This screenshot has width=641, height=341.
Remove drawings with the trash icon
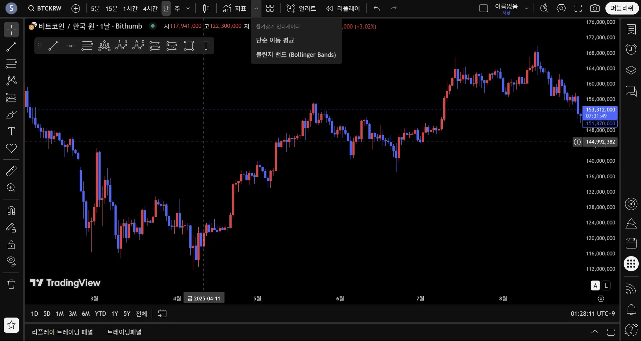(x=11, y=284)
